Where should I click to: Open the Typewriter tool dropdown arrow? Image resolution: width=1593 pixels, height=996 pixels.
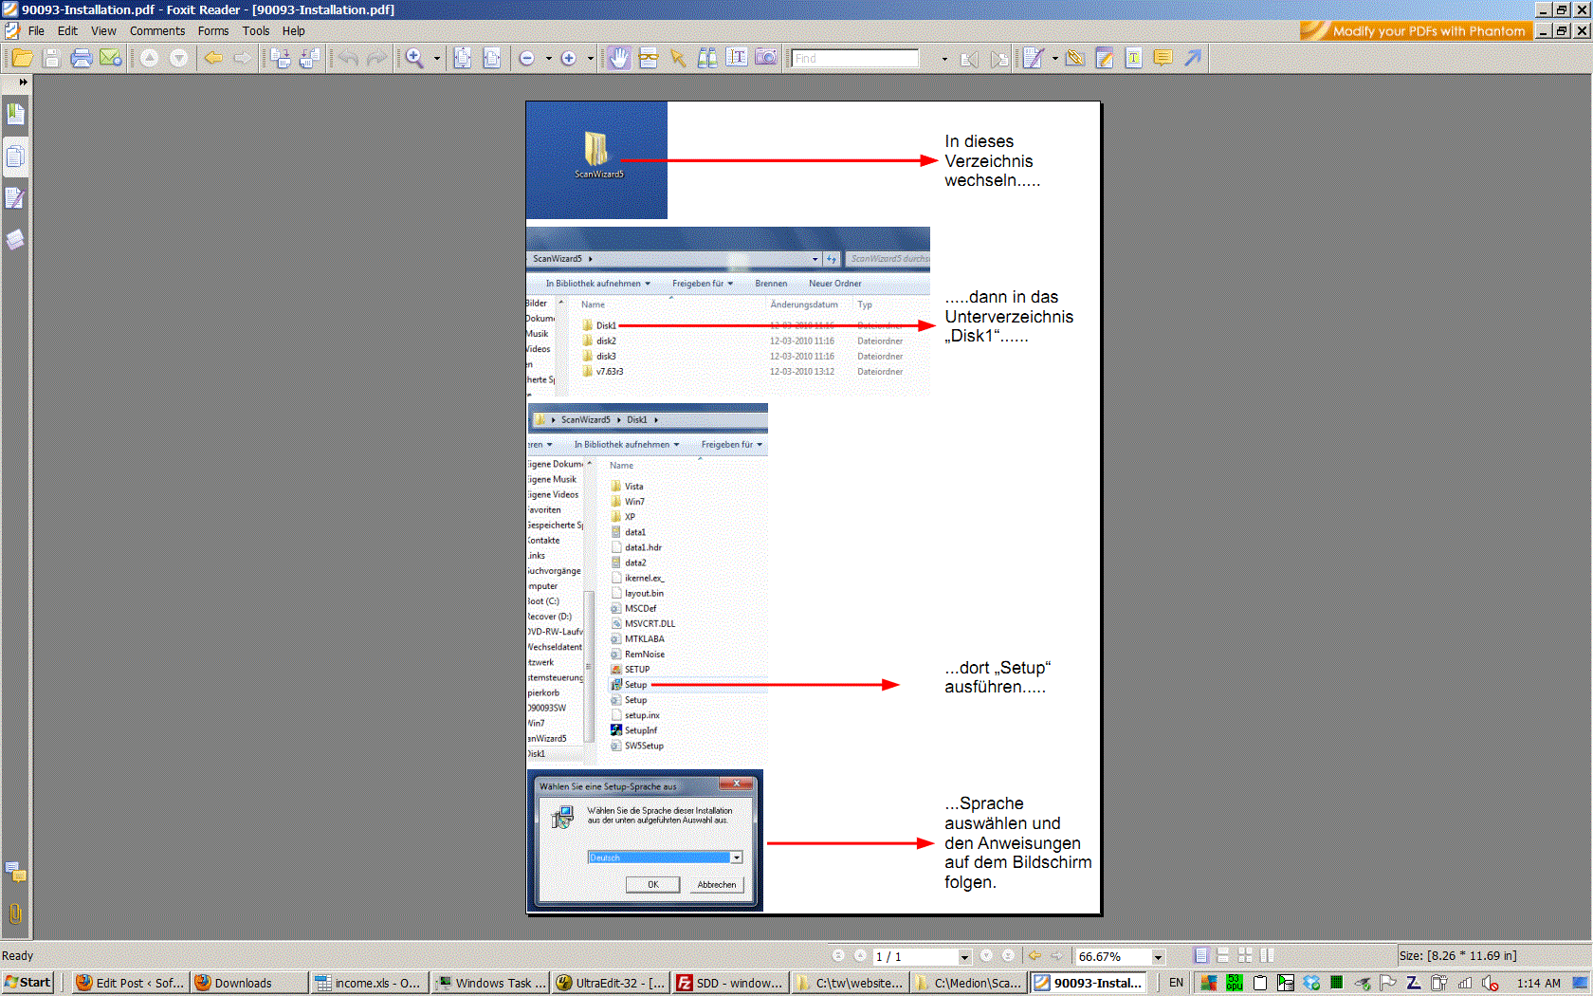pyautogui.click(x=1054, y=59)
